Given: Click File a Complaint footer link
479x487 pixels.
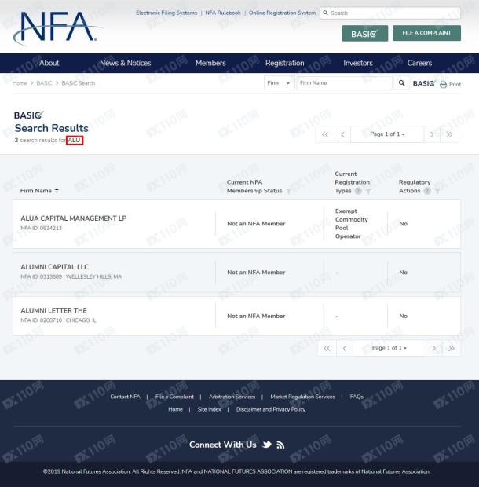Looking at the screenshot, I should pos(174,397).
